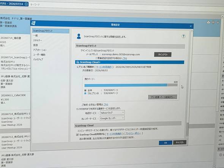Open the ユーザー補助 settings category
Image resolution: width=224 pixels, height=168 pixels.
(39, 55)
